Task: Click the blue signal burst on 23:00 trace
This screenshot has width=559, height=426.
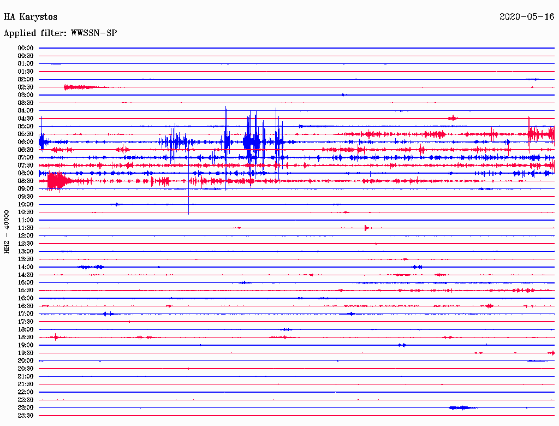Action: (x=462, y=408)
